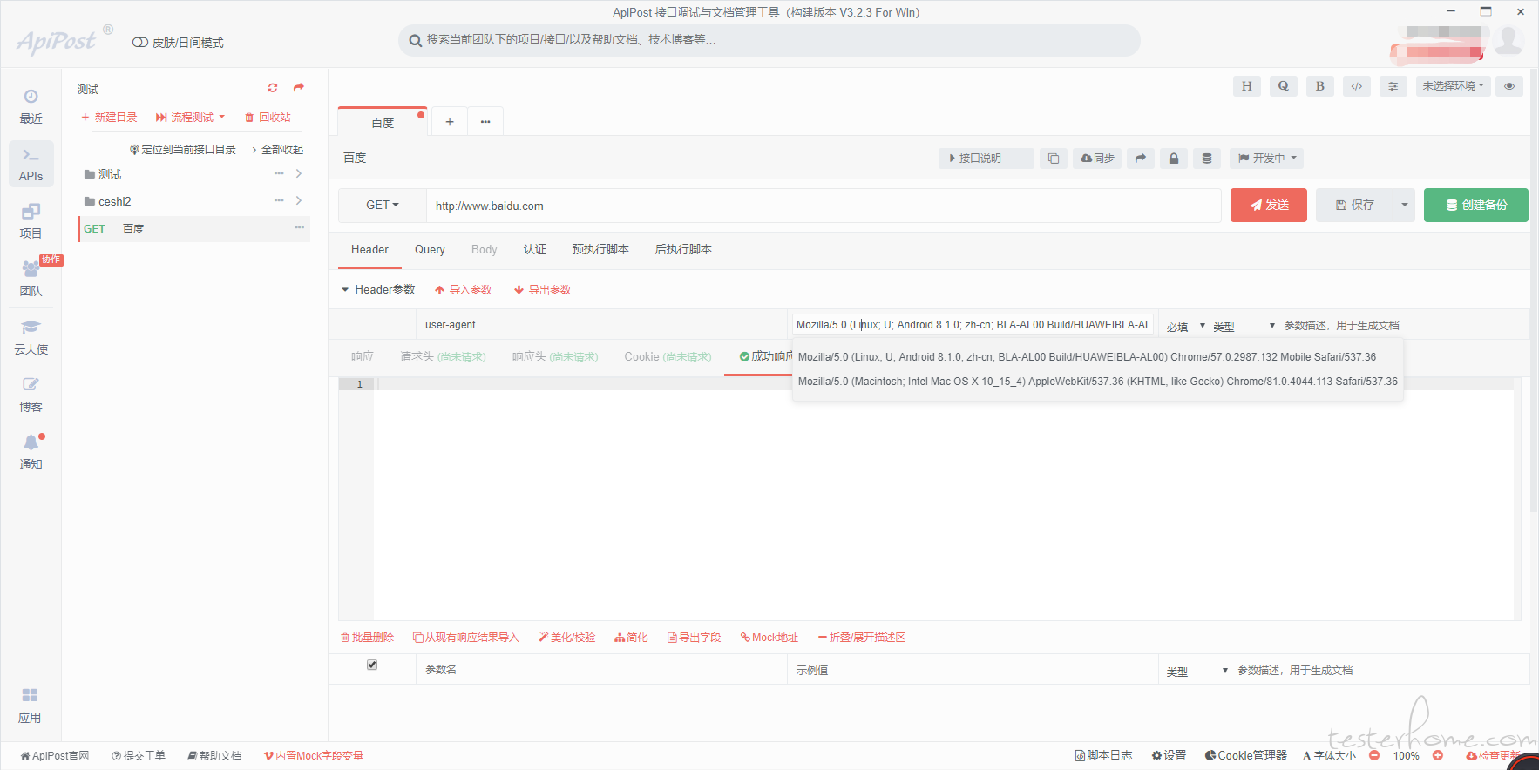The height and width of the screenshot is (770, 1539).
Task: Expand the 接口说明 section
Action: 986,159
